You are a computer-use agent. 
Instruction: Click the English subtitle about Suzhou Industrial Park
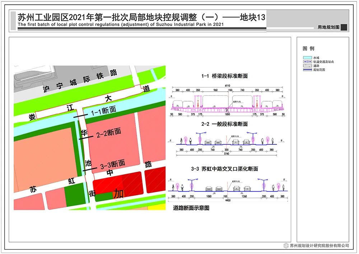[x=121, y=24]
